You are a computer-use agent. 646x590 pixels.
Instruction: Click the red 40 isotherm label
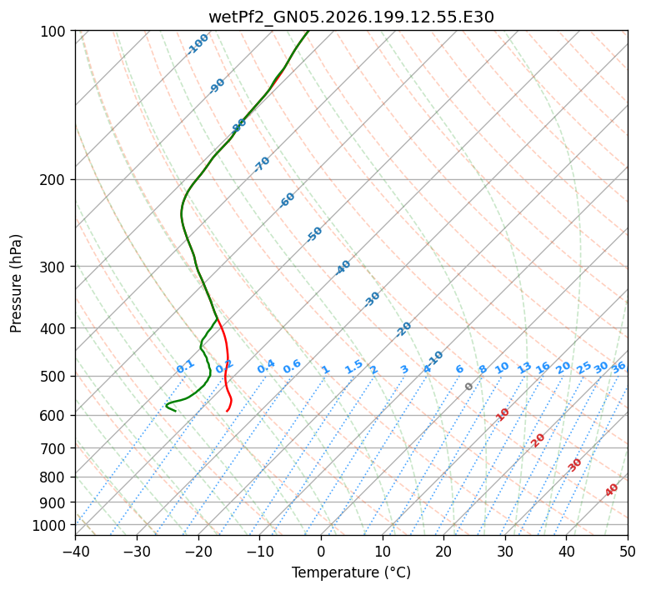[x=611, y=490]
